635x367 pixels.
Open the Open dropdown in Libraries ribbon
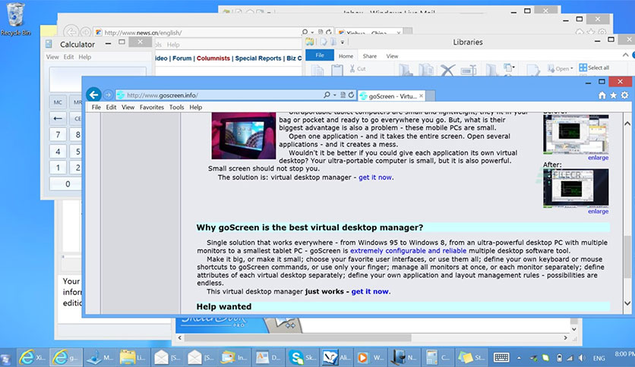tap(561, 69)
